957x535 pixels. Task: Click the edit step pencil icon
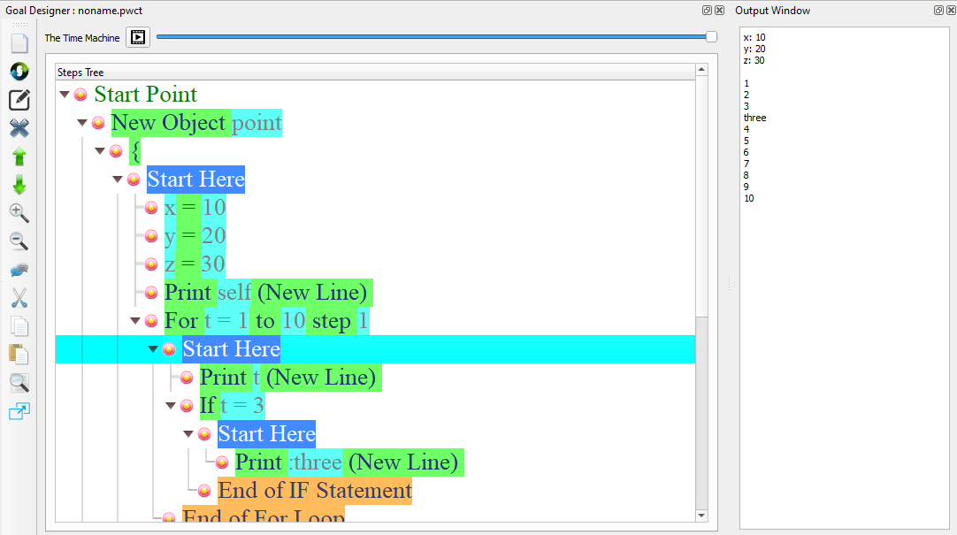point(19,100)
